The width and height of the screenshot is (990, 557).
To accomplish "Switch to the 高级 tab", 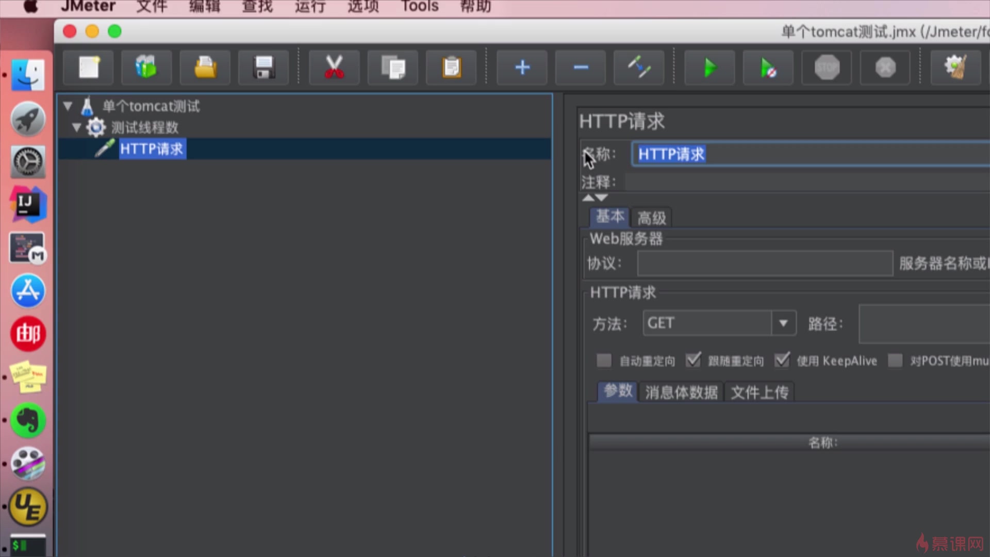I will point(651,218).
